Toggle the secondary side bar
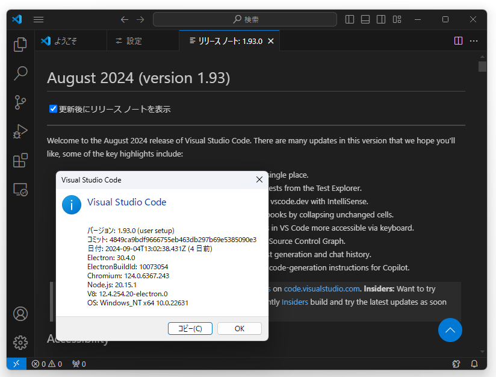Screen dimensions: 496x377 coord(381,19)
